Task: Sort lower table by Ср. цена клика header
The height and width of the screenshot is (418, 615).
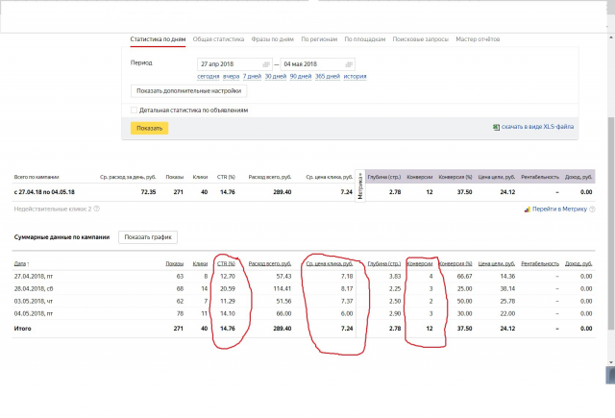Action: tap(330, 264)
